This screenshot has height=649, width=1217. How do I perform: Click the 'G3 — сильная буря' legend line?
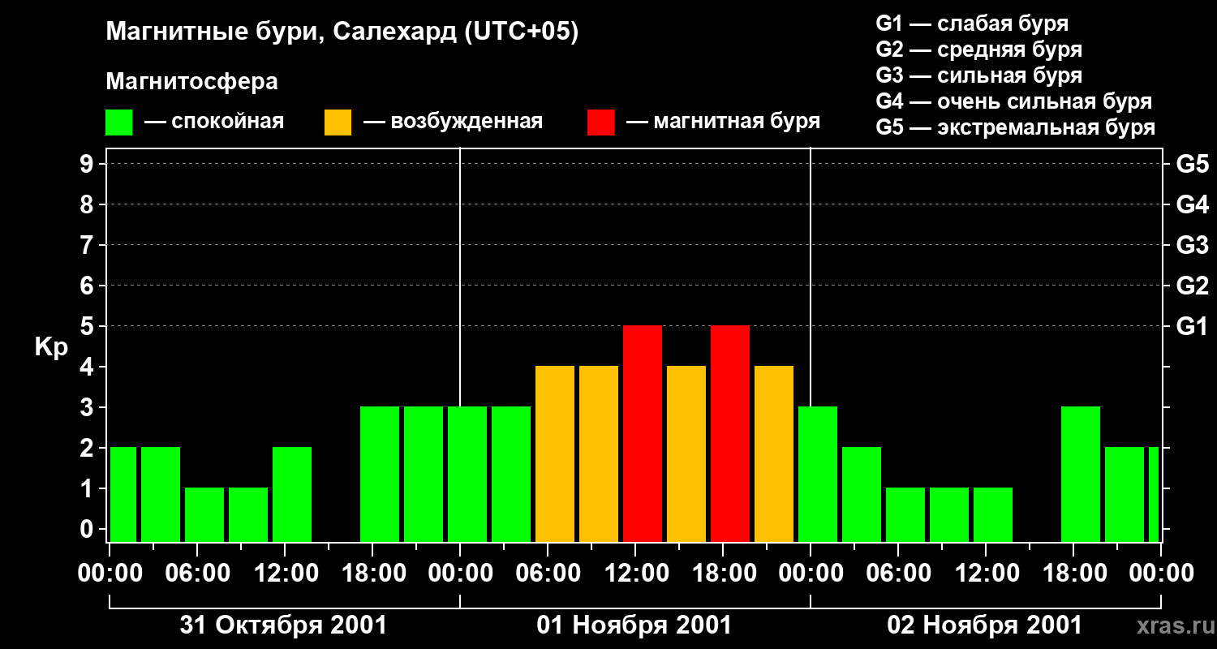point(979,75)
